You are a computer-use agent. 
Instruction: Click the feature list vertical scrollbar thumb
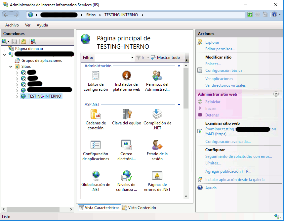[x=186, y=88]
